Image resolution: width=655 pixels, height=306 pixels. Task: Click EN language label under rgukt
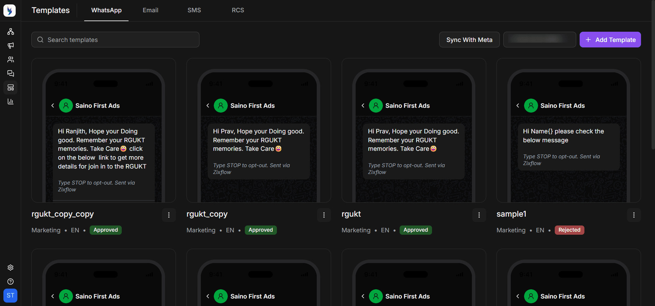385,230
